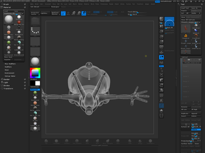Toggle Local symmetry (L.Sym)

tap(161, 63)
